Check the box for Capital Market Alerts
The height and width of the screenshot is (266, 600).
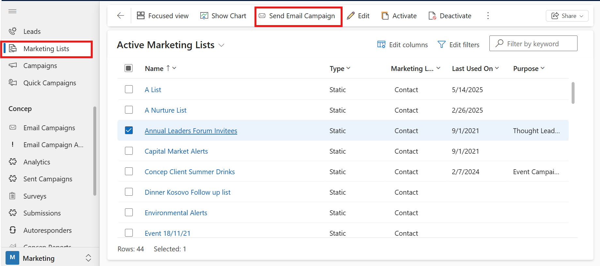coord(129,151)
